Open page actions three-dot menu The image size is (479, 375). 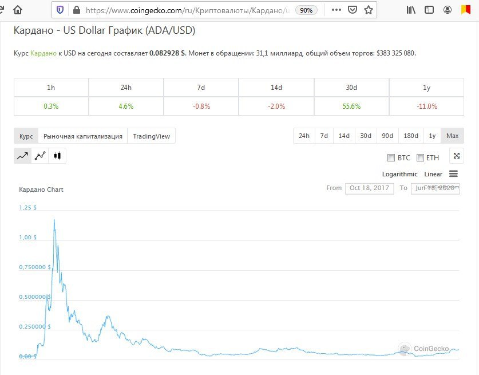337,10
